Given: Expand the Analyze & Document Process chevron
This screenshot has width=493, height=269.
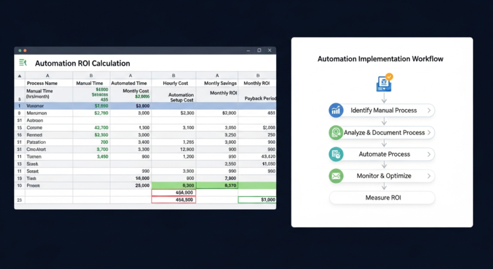Looking at the screenshot, I should point(429,132).
